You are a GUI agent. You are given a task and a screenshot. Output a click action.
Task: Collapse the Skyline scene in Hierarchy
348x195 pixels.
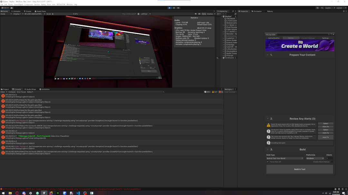point(221,16)
